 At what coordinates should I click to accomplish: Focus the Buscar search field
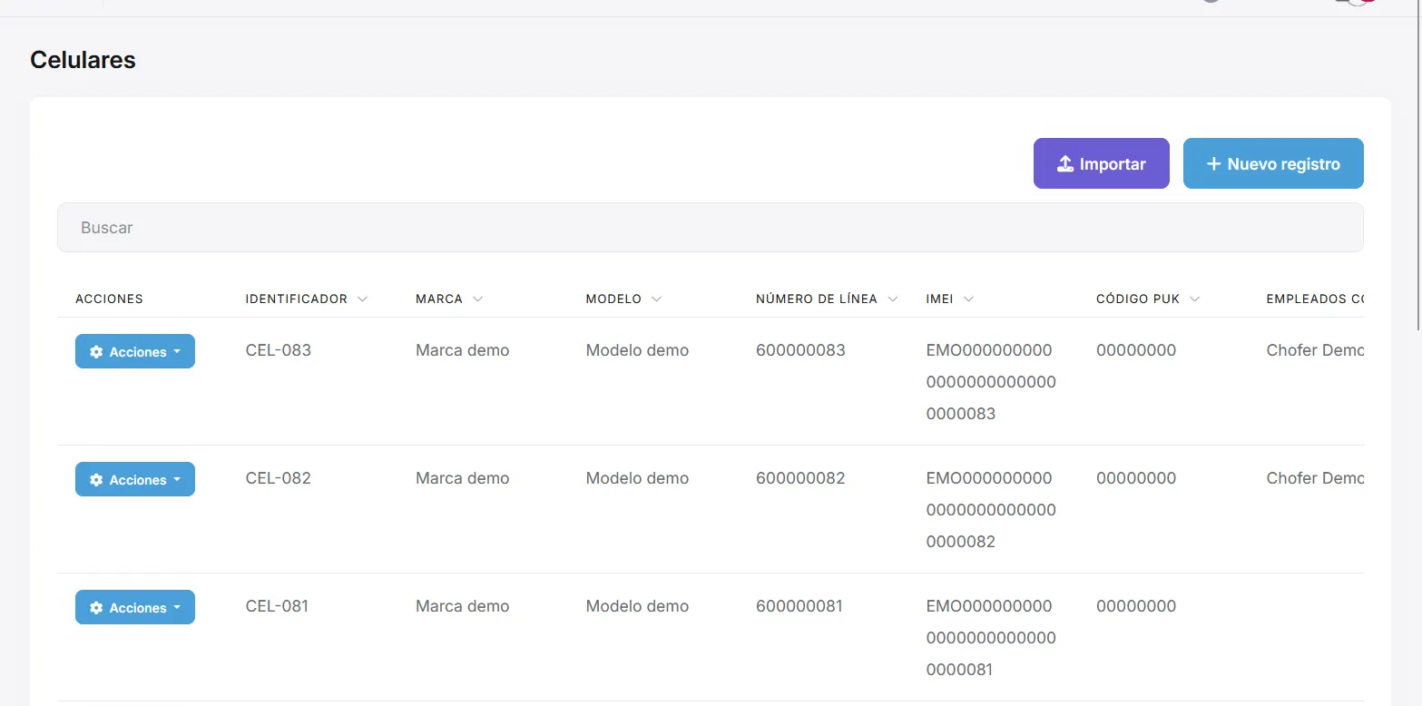[x=710, y=228]
